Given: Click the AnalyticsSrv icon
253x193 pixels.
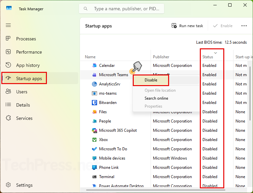Looking at the screenshot, I should 94,84.
